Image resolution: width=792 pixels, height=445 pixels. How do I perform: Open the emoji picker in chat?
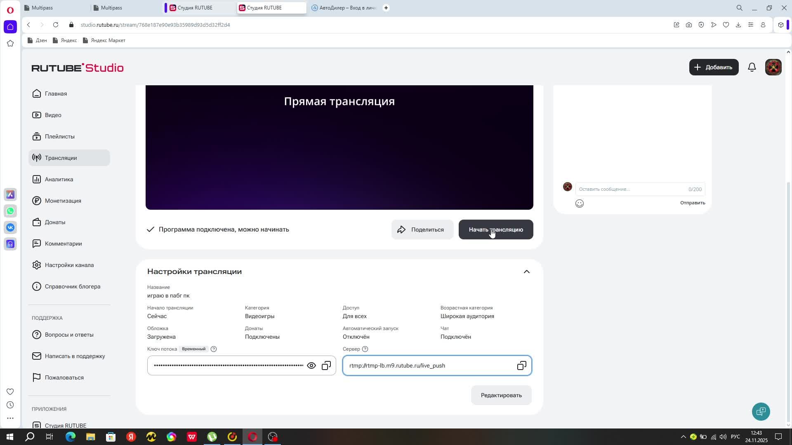pyautogui.click(x=579, y=203)
